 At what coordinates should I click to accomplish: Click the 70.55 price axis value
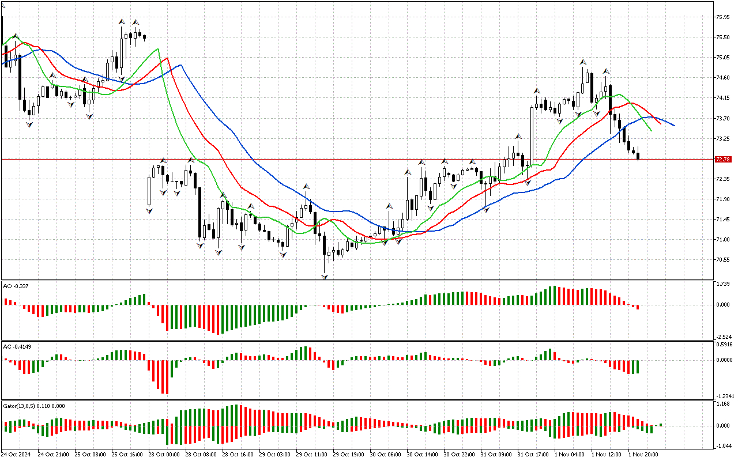[x=722, y=260]
